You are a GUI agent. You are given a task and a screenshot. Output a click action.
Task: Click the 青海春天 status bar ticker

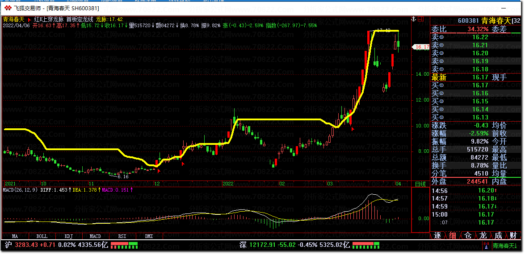(505, 246)
